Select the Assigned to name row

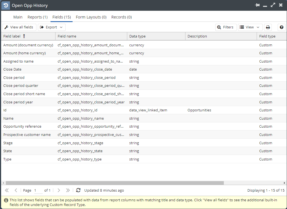coord(144,61)
